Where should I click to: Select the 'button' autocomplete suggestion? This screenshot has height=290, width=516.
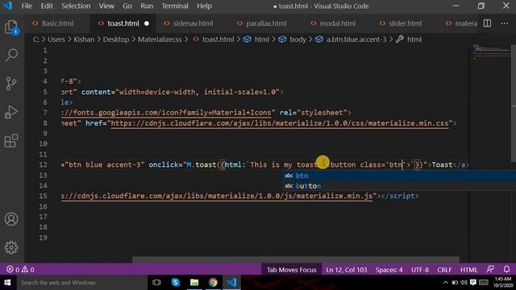[400, 186]
